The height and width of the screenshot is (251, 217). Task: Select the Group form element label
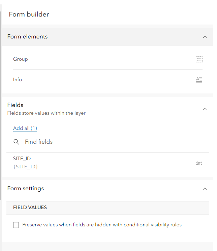[x=21, y=59]
